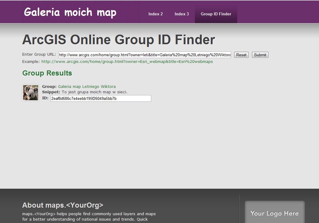Image resolution: width=319 pixels, height=223 pixels.
Task: Open the Galeria map Letniego Wiktora group link
Action: 87,87
